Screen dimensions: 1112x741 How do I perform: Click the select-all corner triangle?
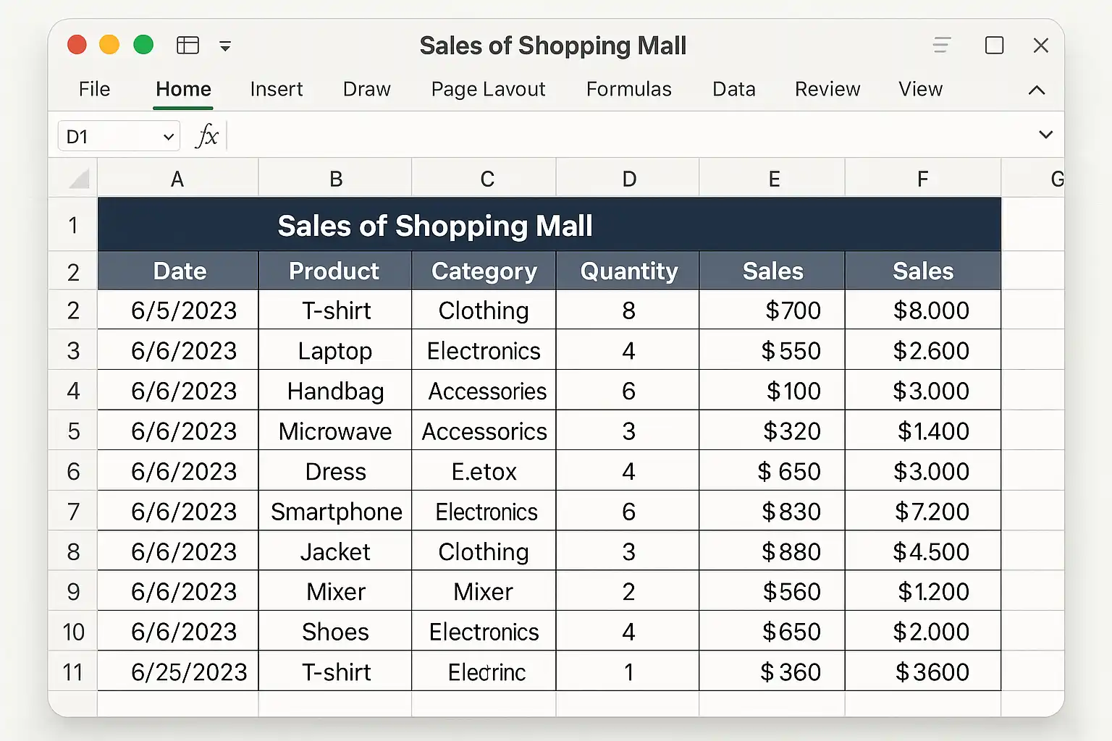[x=78, y=178]
